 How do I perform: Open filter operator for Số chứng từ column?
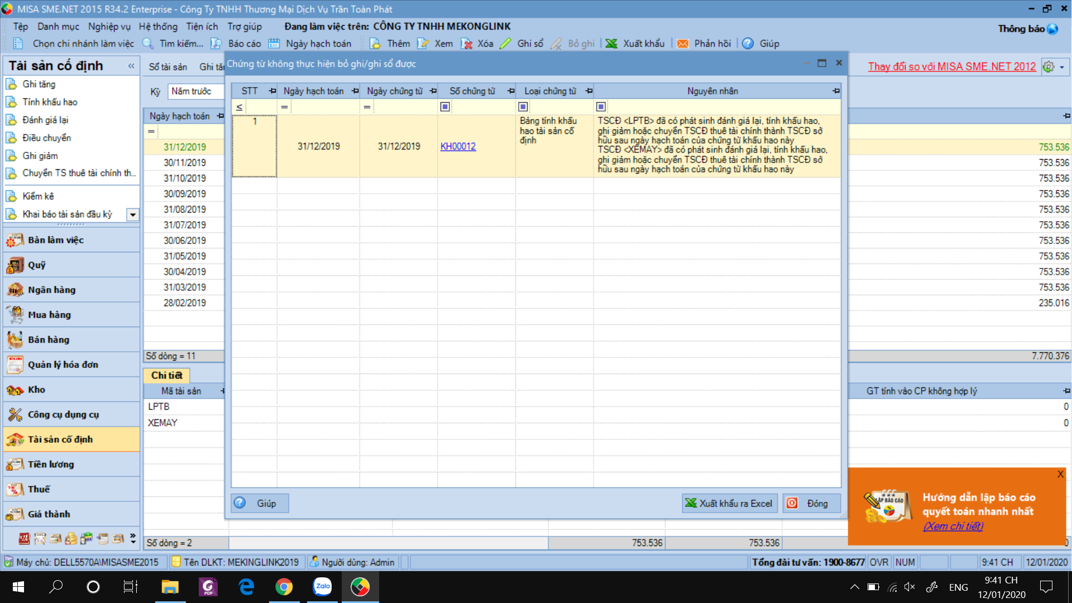[444, 107]
